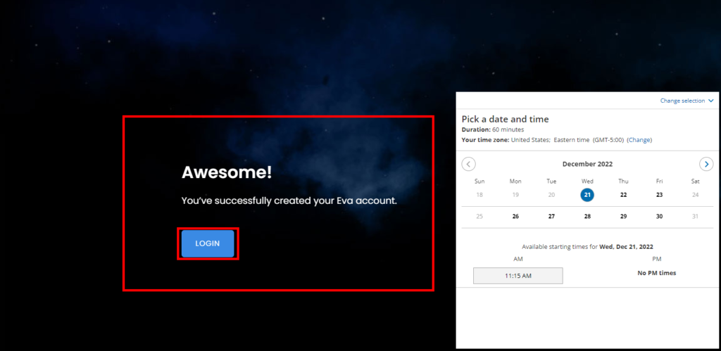
Task: Open the Change selection dropdown
Action: [x=687, y=101]
